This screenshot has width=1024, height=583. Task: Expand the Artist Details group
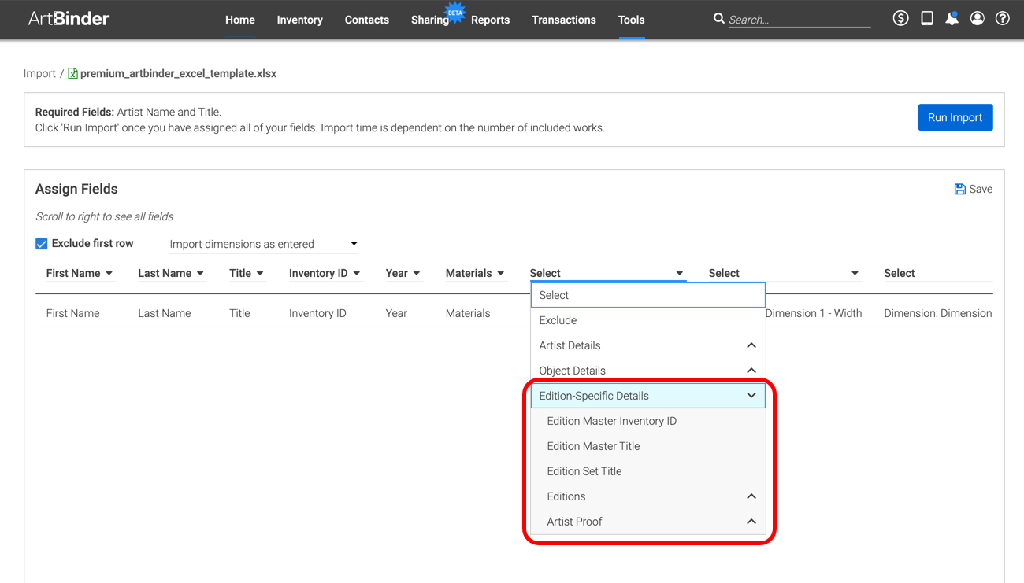coord(647,345)
